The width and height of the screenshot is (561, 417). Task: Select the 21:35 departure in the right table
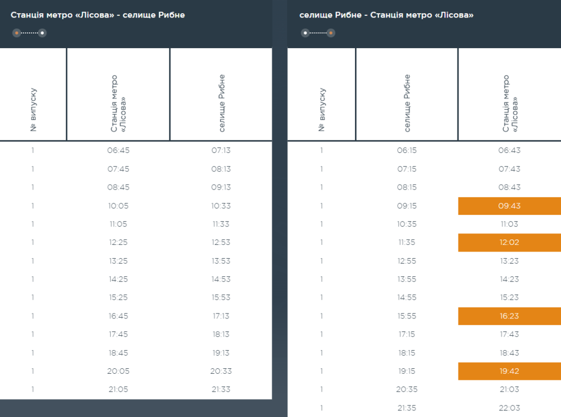click(x=407, y=408)
